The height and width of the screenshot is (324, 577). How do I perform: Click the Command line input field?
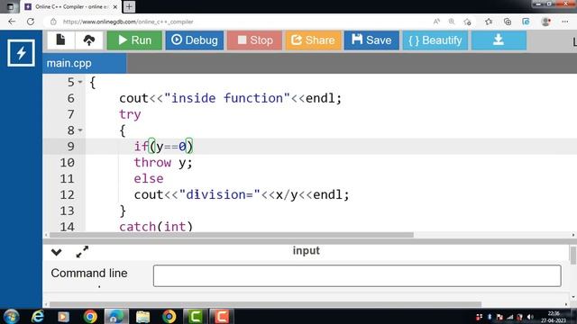click(x=357, y=275)
